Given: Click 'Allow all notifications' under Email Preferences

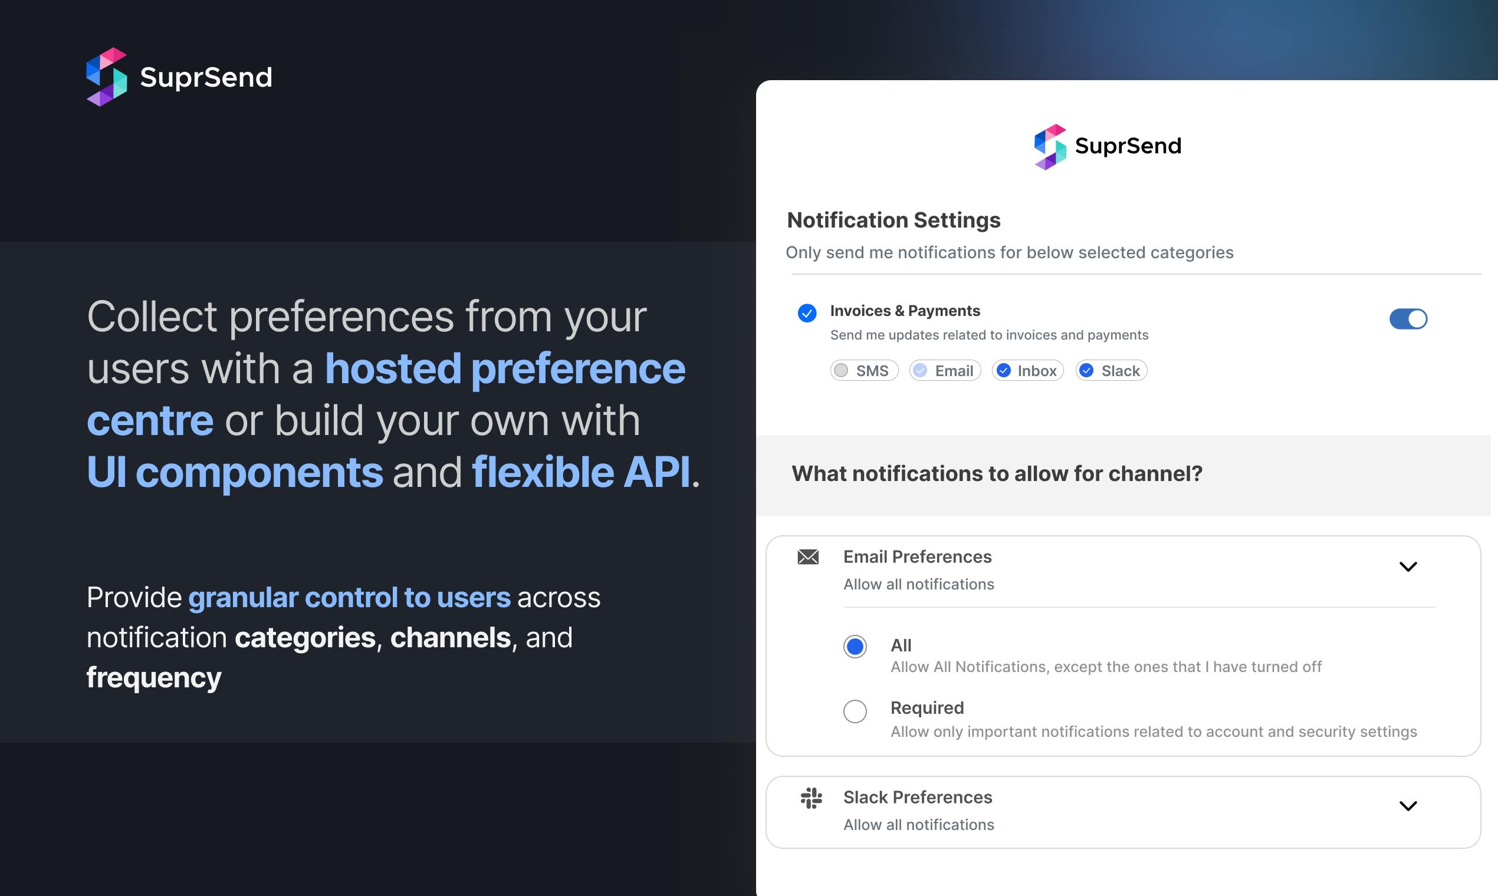Looking at the screenshot, I should point(919,584).
